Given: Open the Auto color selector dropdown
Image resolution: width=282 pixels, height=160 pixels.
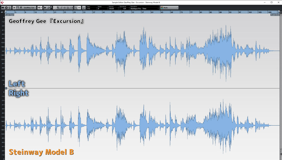Looking at the screenshot, I should click(170, 8).
